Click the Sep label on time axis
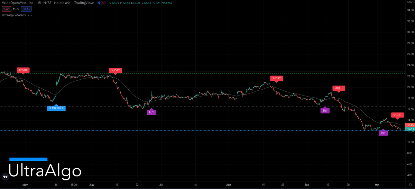This screenshot has width=415, height=189. point(307,185)
